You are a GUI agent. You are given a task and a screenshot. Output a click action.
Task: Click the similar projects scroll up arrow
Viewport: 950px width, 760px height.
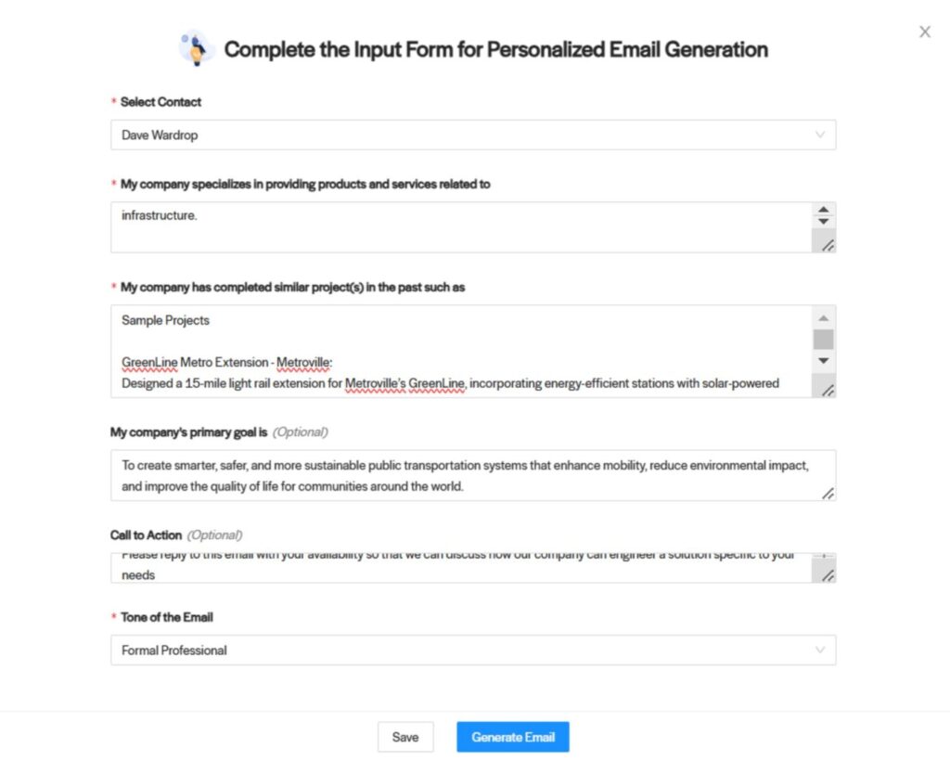[x=824, y=318]
